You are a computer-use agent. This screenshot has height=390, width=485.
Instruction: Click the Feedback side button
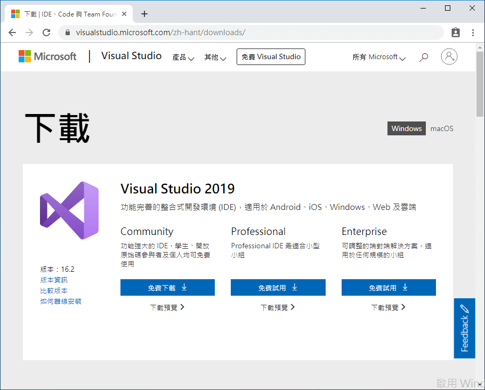[x=464, y=328]
